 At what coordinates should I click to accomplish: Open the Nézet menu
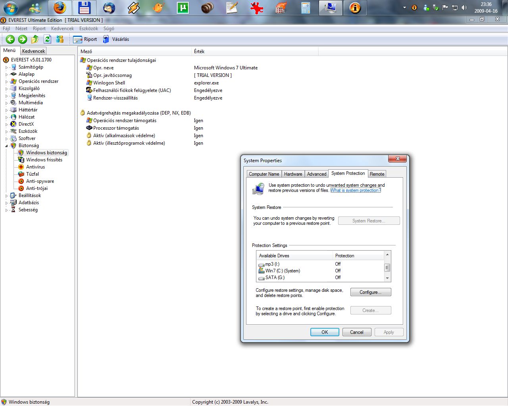pos(21,29)
